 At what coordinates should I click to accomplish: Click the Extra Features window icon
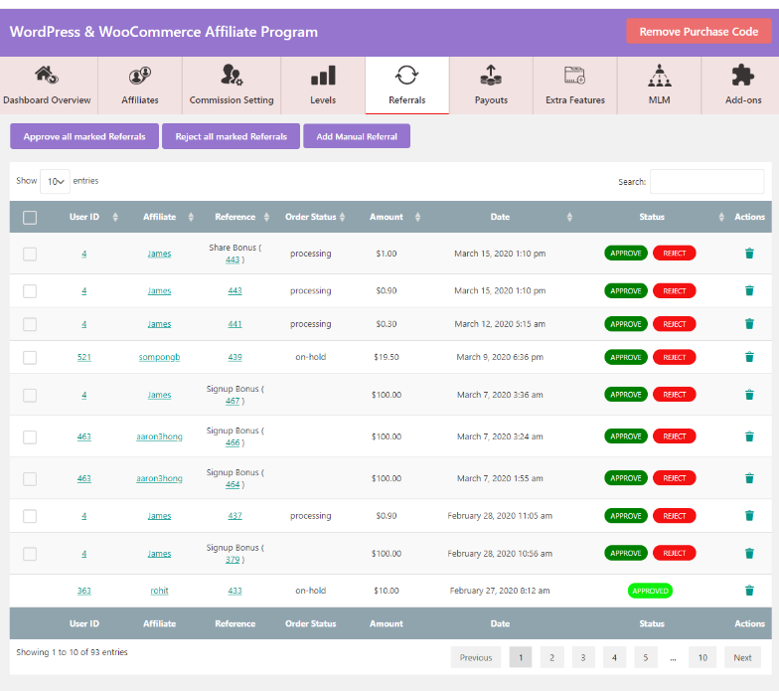574,76
